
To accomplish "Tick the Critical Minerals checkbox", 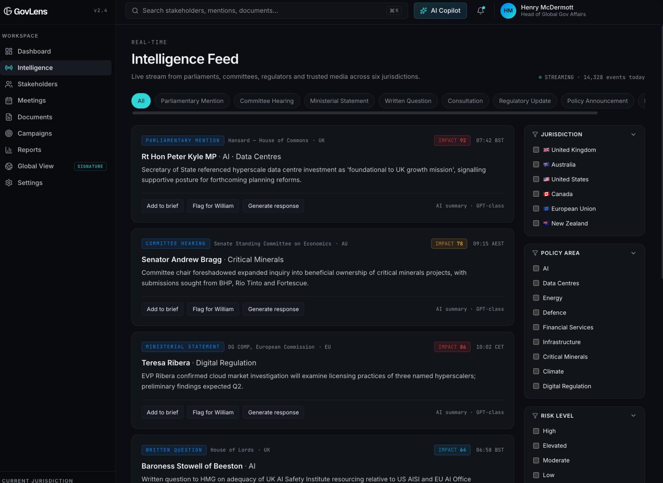I will pyautogui.click(x=536, y=357).
